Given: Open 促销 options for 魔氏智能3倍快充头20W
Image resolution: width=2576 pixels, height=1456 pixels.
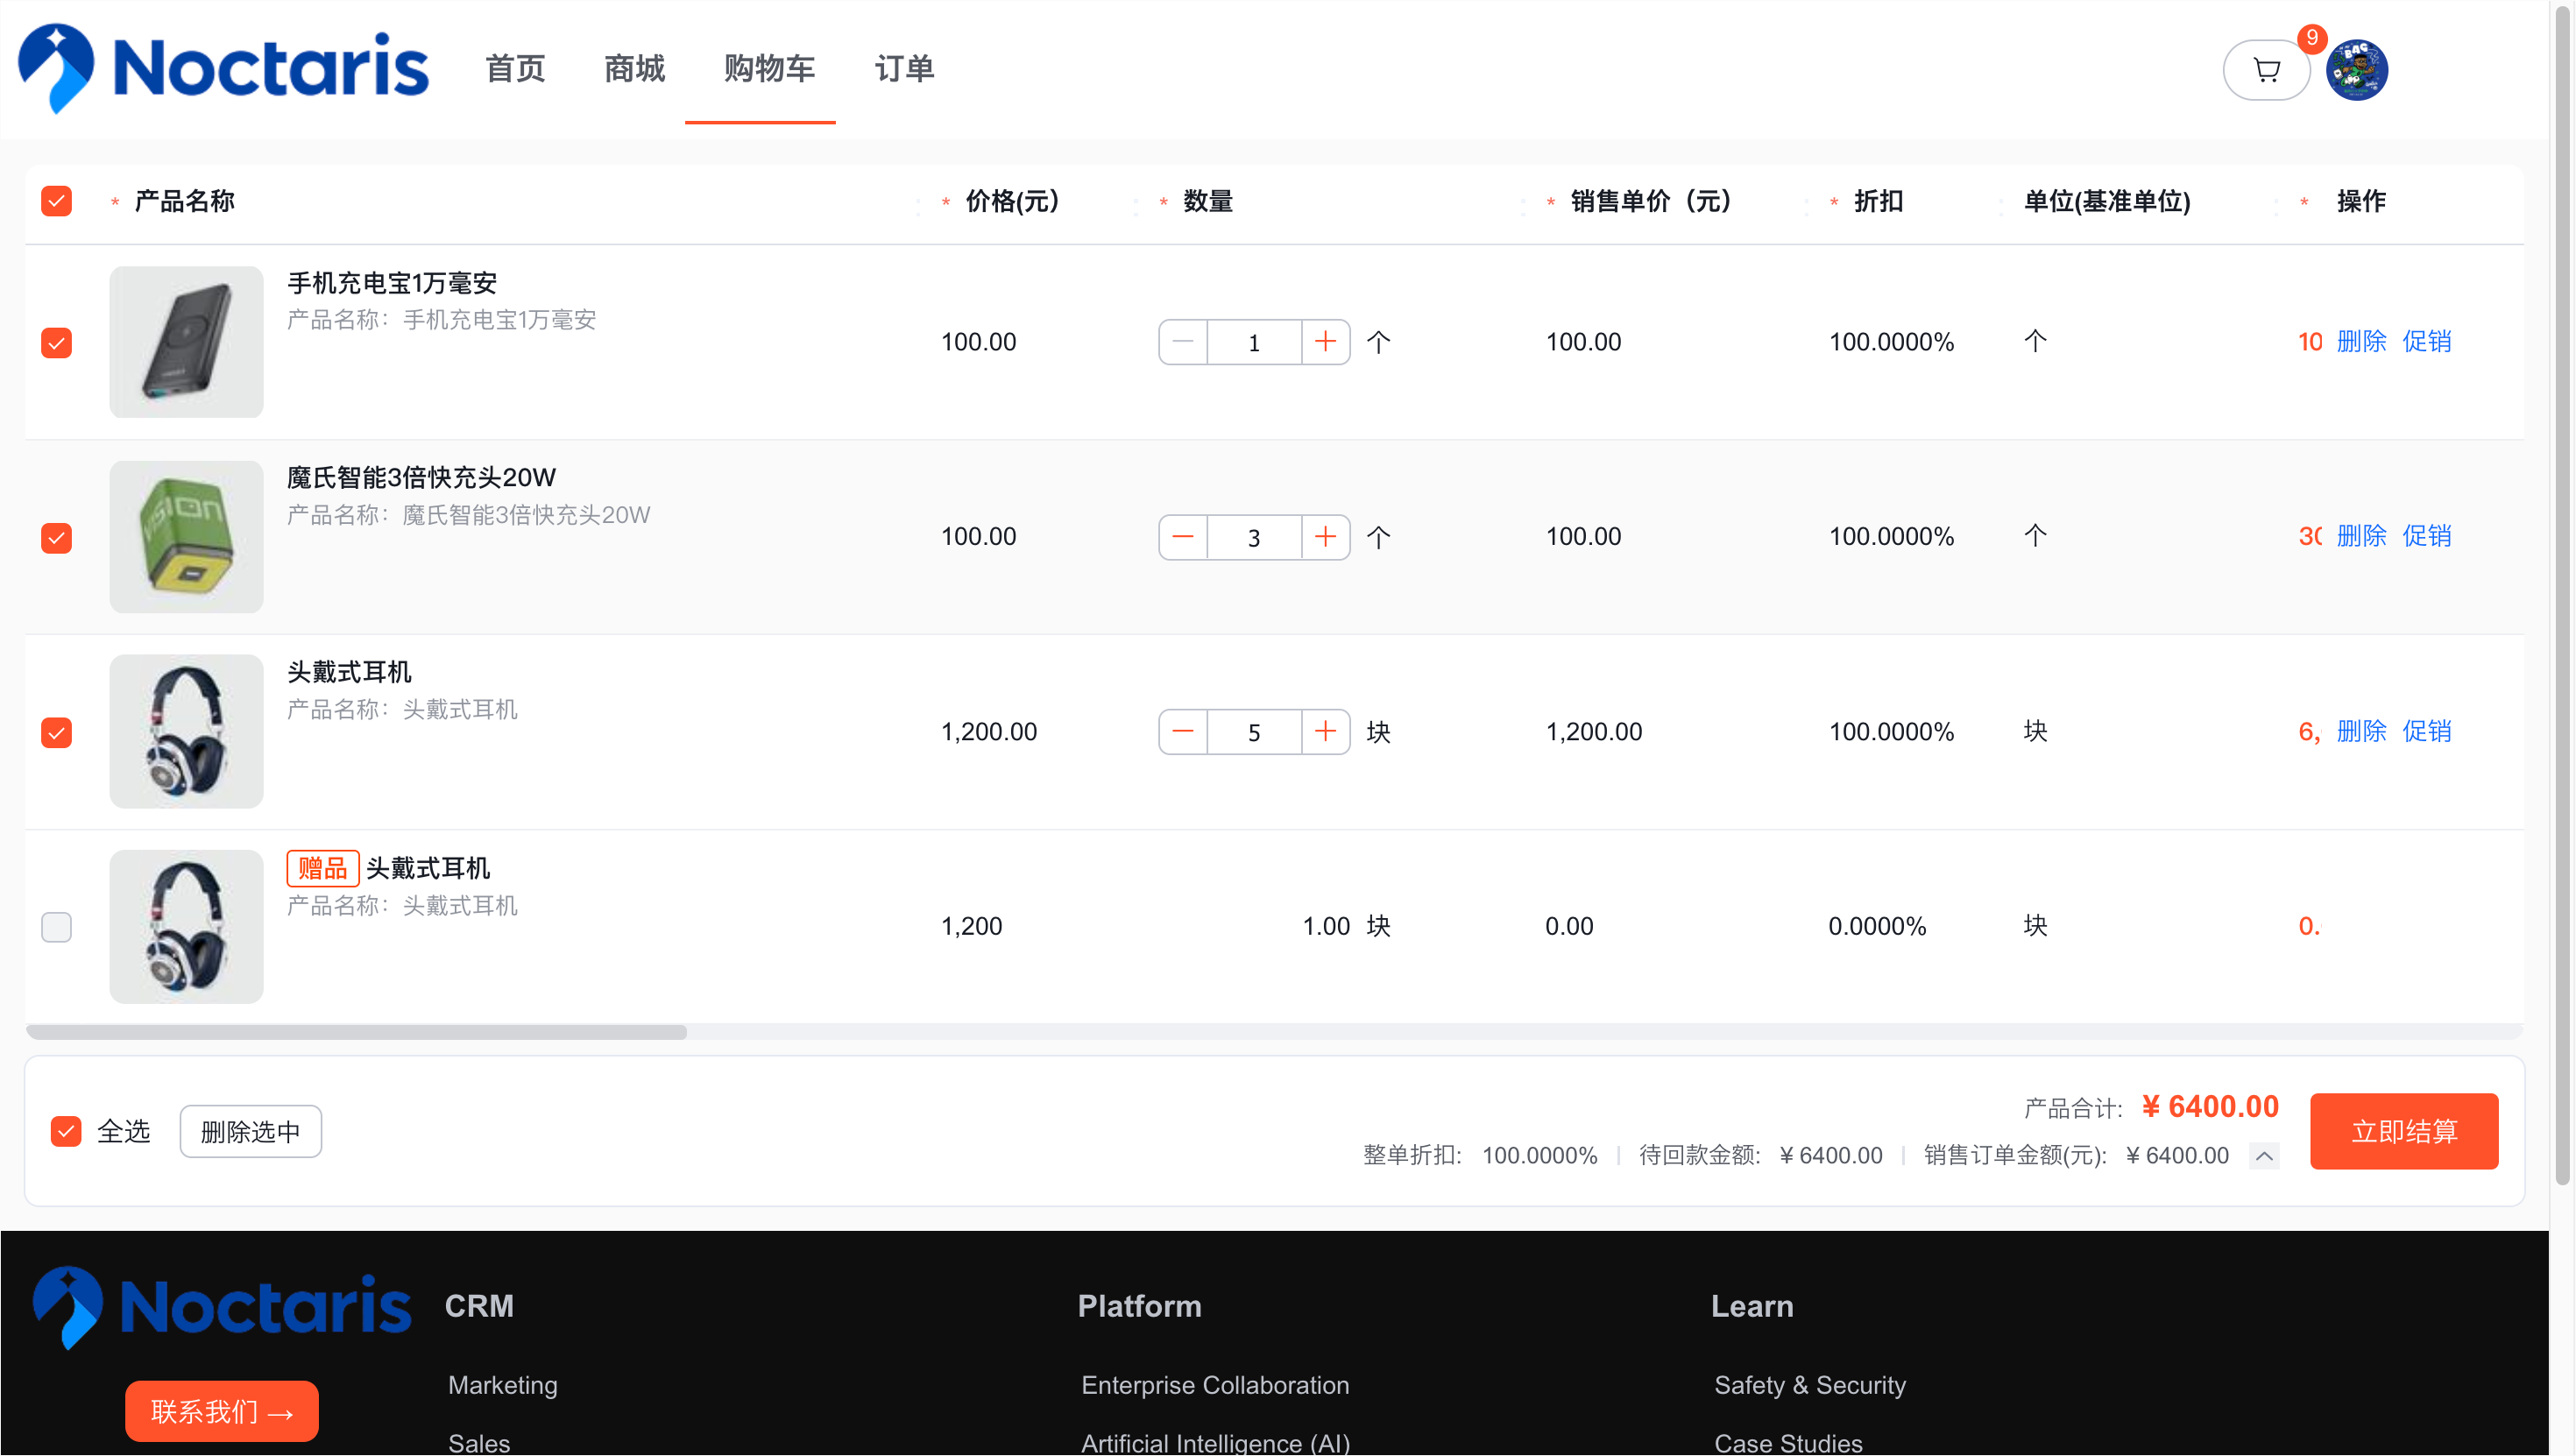Looking at the screenshot, I should pos(2426,536).
